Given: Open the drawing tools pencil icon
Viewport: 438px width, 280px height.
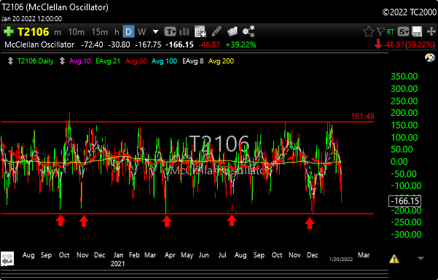Looking at the screenshot, I should [x=216, y=31].
